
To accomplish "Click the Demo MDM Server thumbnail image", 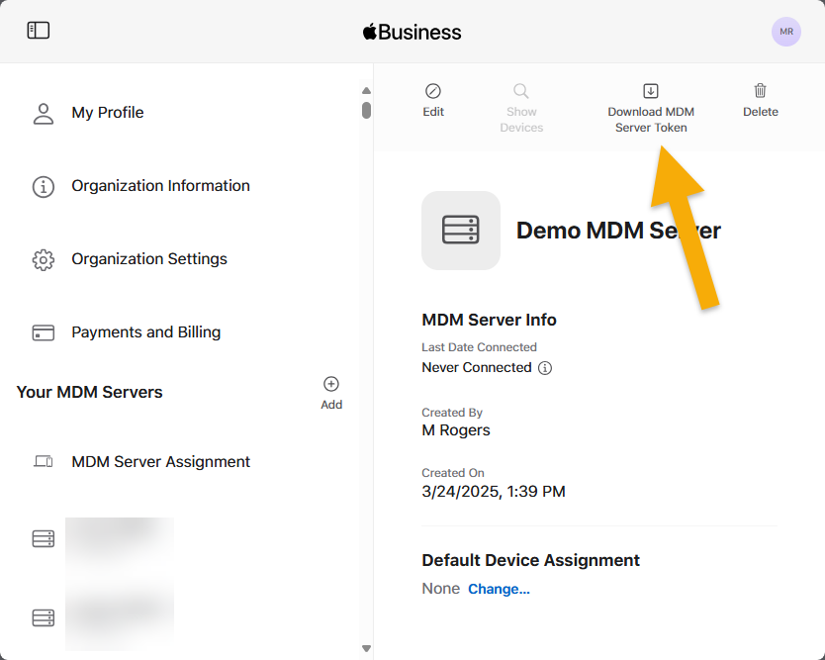I will 461,230.
